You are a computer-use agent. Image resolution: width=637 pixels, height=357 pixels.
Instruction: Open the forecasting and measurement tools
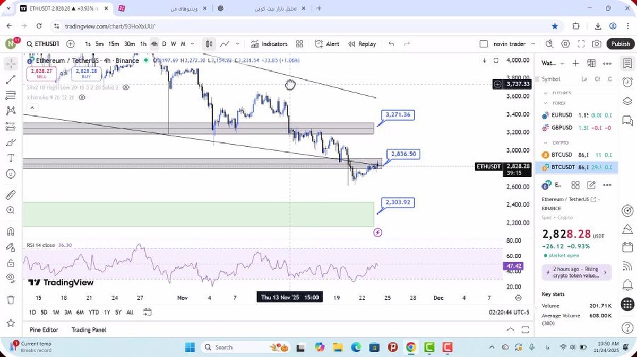tap(11, 127)
